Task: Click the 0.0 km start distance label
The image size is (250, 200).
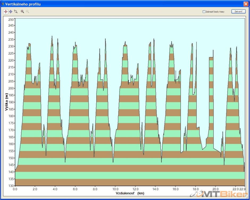Action: 15,189
